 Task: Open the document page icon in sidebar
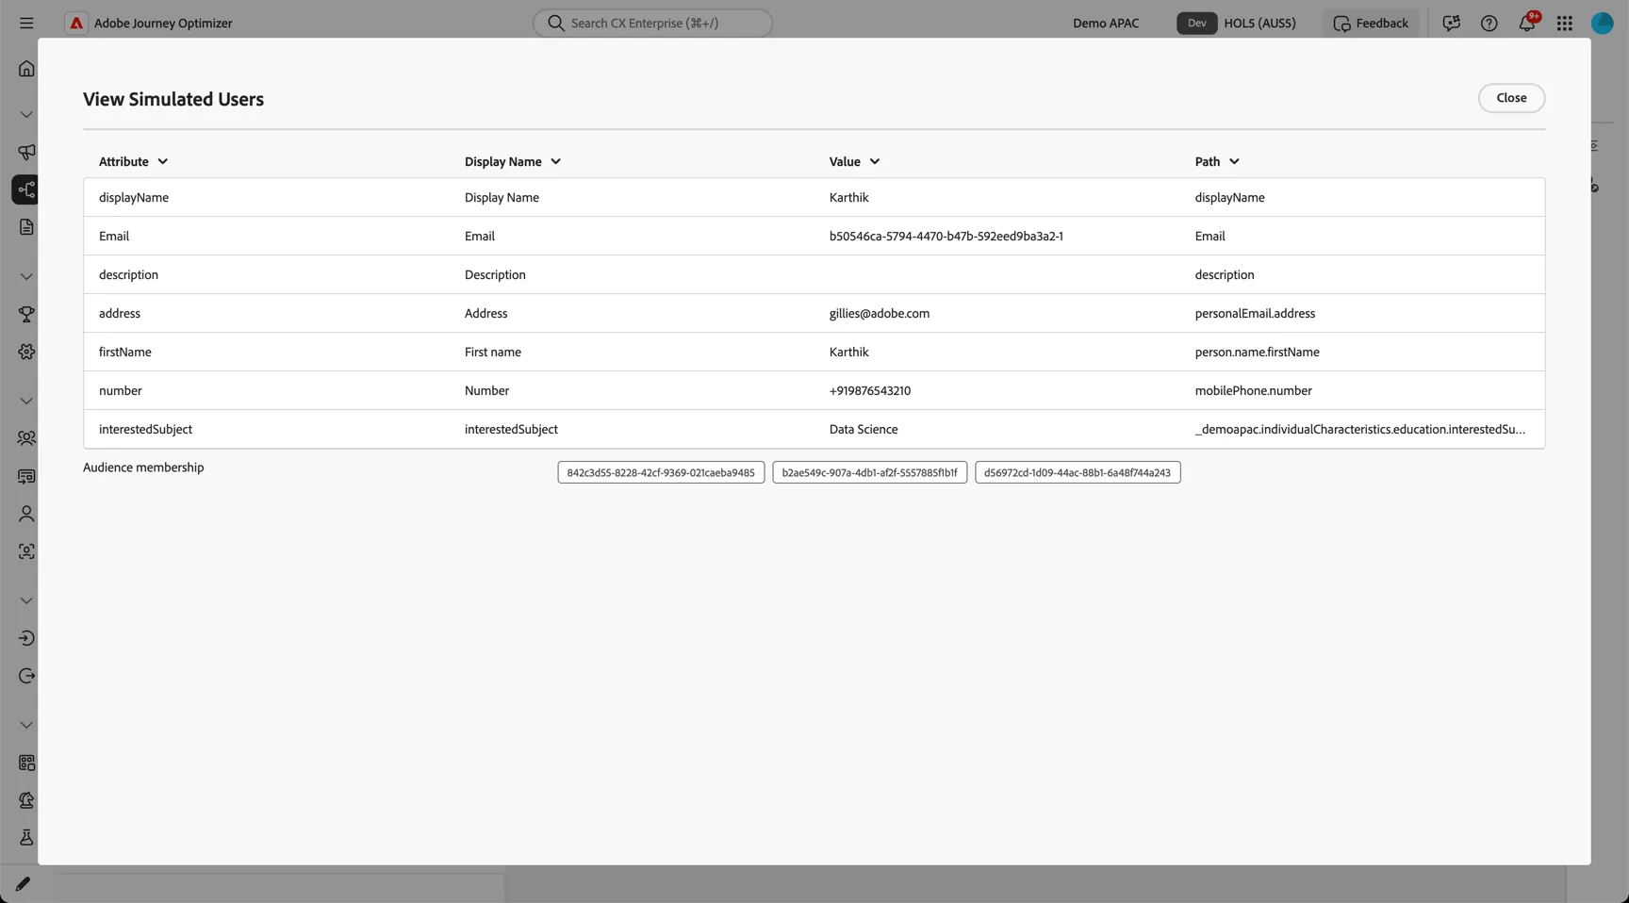pos(26,227)
